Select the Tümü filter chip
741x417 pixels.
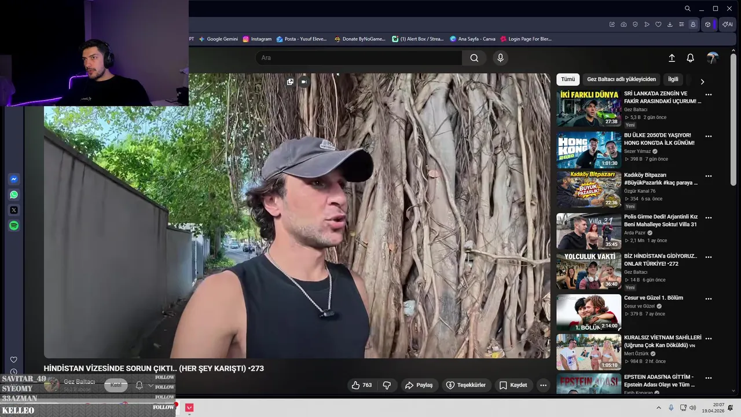(x=568, y=79)
